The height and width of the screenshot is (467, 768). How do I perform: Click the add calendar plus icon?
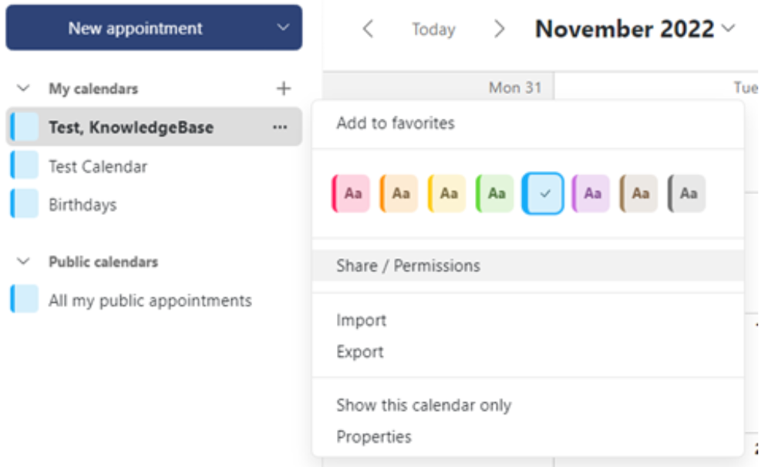(285, 88)
